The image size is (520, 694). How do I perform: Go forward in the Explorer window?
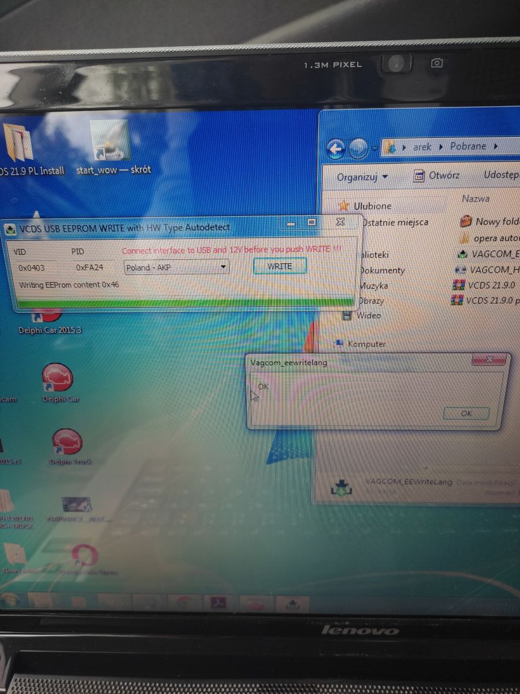358,149
